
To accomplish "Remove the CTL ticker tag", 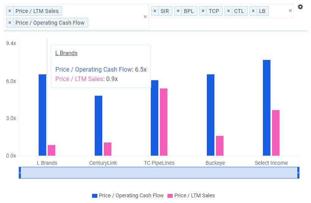I will point(228,11).
